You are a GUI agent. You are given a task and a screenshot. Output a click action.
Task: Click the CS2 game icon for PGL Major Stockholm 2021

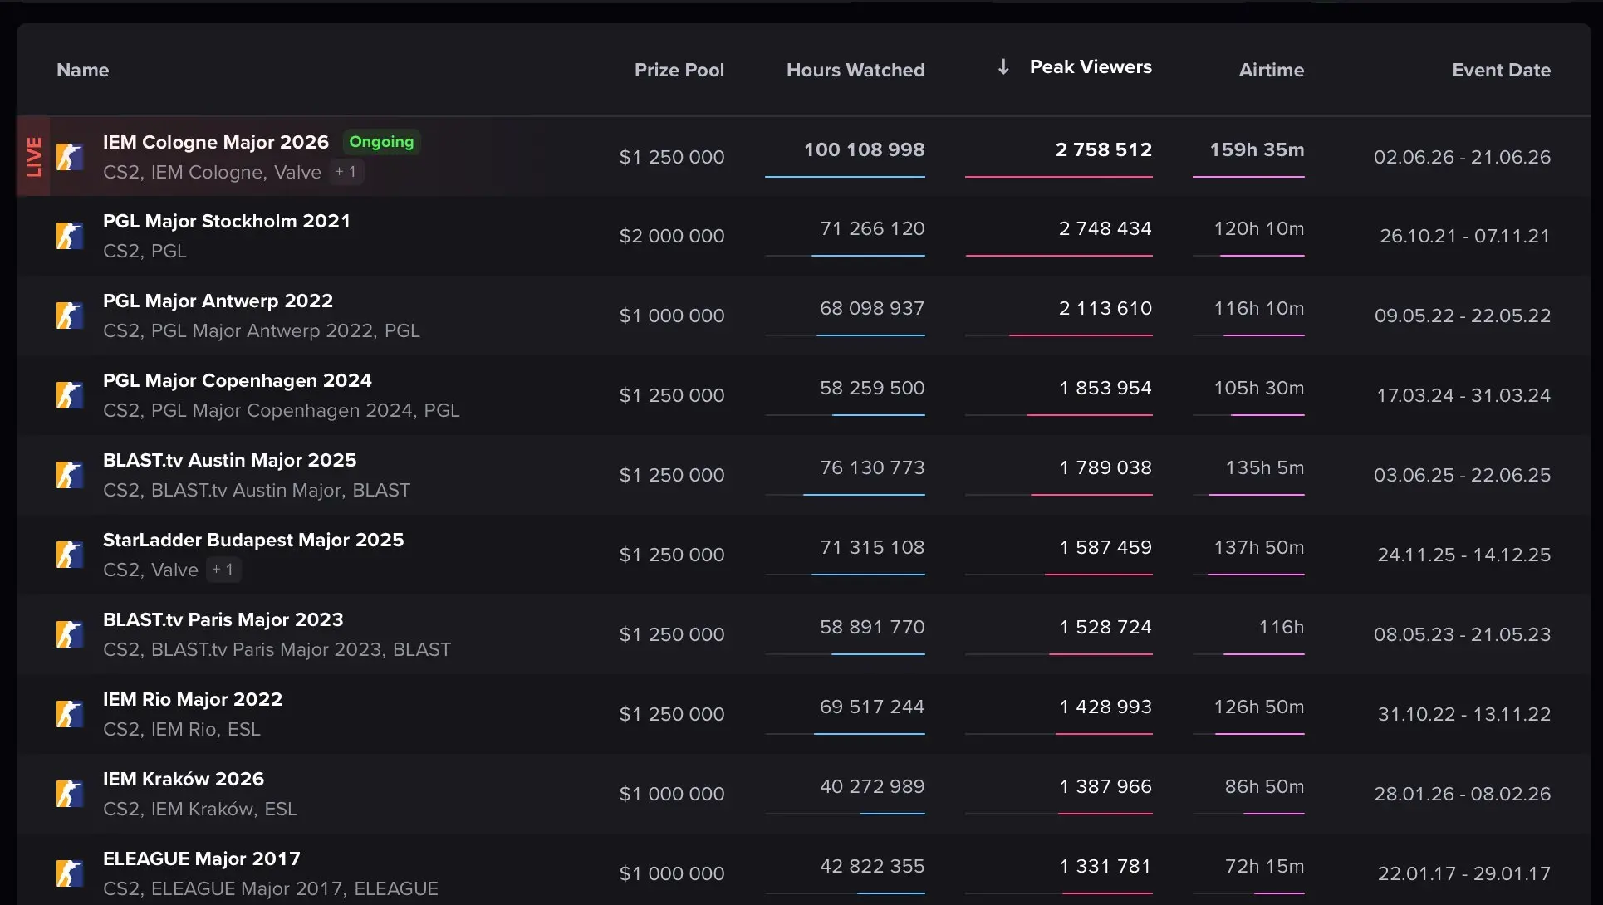[70, 236]
